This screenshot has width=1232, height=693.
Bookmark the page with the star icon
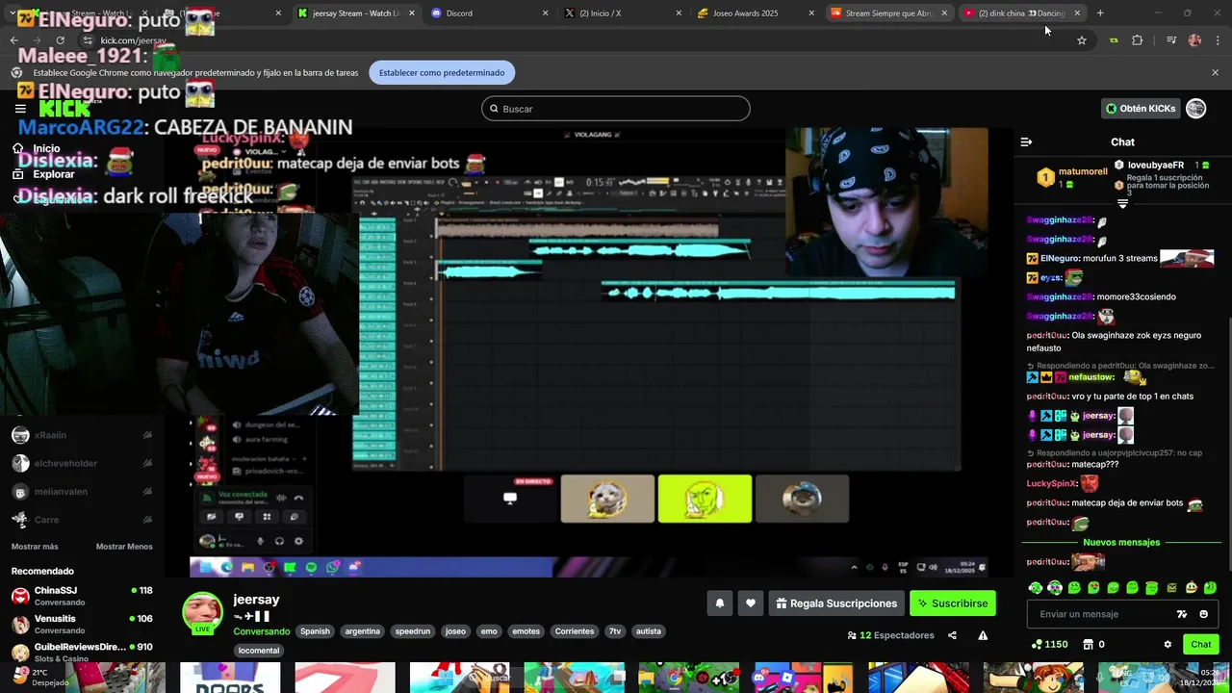[1082, 40]
